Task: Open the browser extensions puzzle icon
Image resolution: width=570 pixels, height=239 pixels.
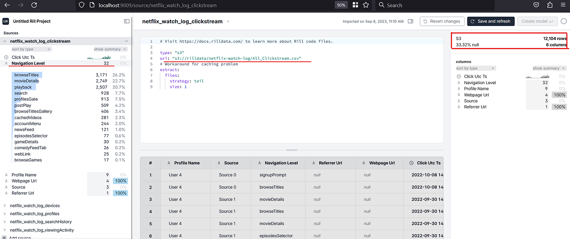Action: point(550,5)
